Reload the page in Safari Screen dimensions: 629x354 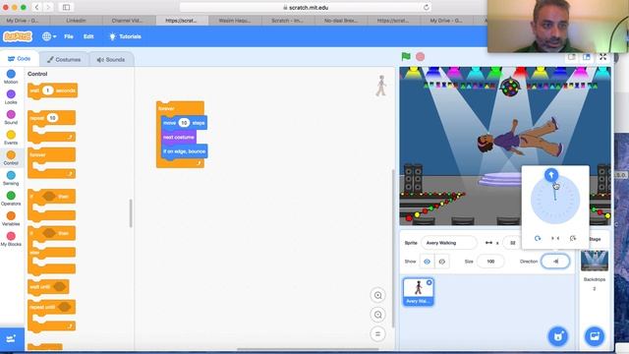(426, 7)
